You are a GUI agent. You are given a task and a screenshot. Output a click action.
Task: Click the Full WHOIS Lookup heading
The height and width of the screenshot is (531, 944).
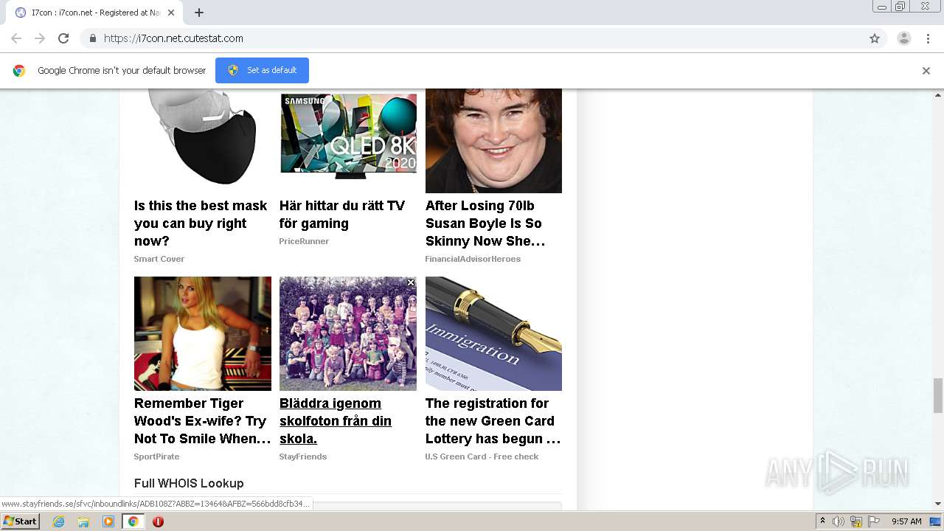(x=189, y=483)
